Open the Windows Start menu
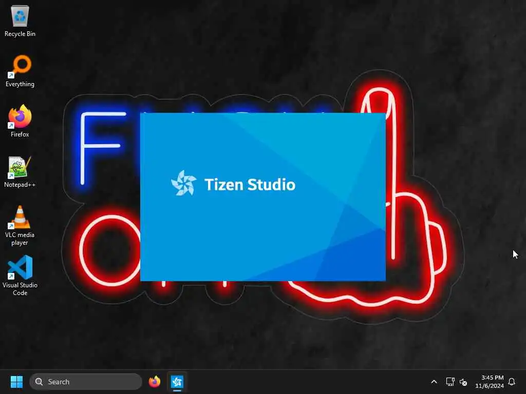The width and height of the screenshot is (526, 394). [16, 382]
